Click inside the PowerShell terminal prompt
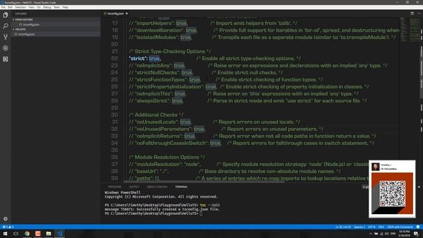 click(201, 214)
